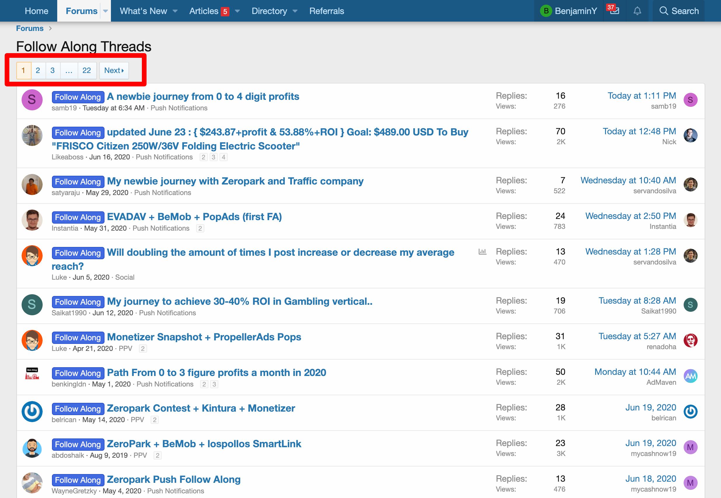Click the Articles 5 unread badge
This screenshot has width=721, height=498.
[x=225, y=12]
